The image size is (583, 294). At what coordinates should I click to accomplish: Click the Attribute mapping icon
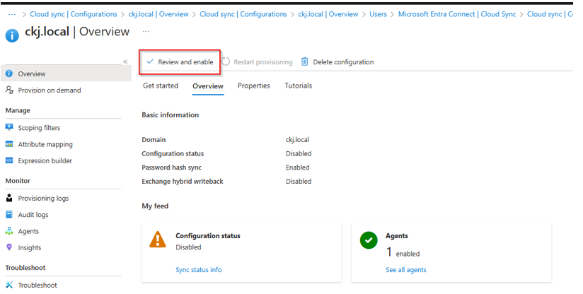click(9, 144)
